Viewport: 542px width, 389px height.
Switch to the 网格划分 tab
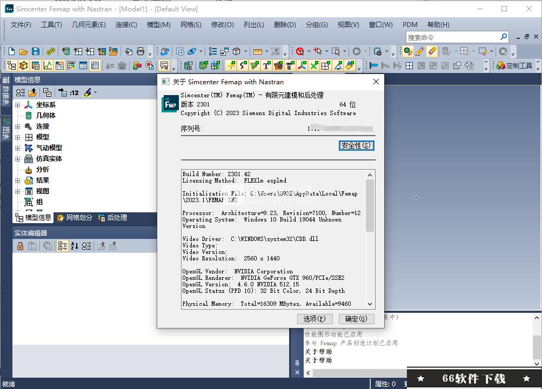[75, 218]
